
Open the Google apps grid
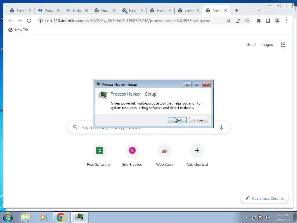pos(283,44)
